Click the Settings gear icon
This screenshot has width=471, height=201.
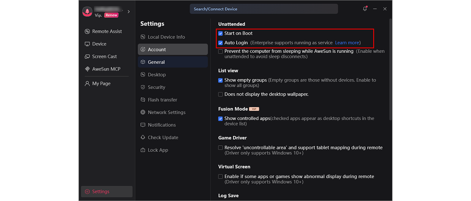87,192
